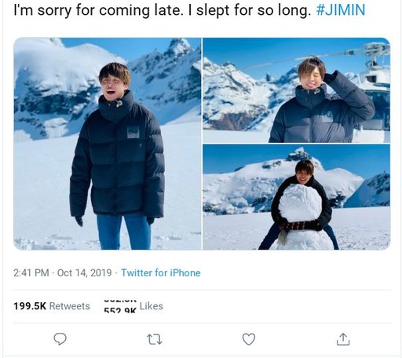Open the top-right photo with helicopter
The image size is (402, 358).
pos(297,90)
